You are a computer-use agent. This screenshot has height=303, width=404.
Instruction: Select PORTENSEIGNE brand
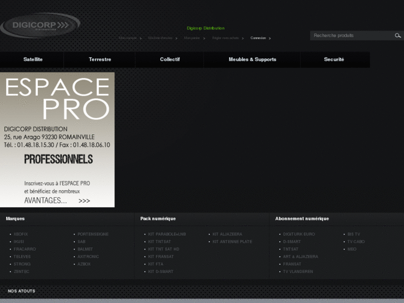93,234
